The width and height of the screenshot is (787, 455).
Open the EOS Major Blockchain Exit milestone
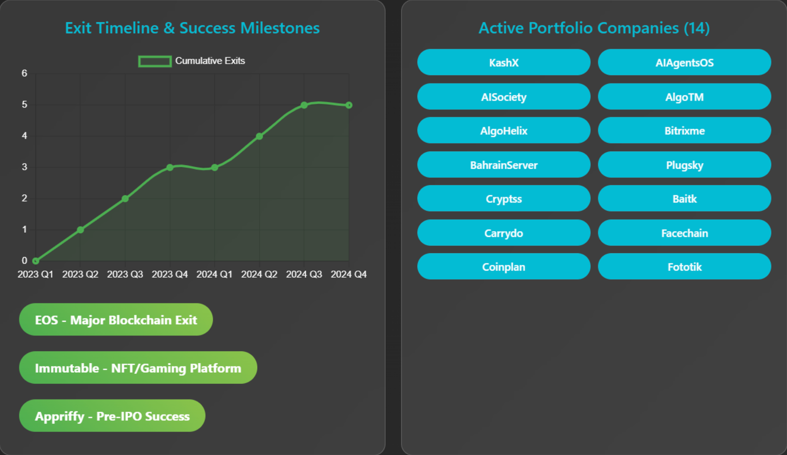(x=116, y=320)
